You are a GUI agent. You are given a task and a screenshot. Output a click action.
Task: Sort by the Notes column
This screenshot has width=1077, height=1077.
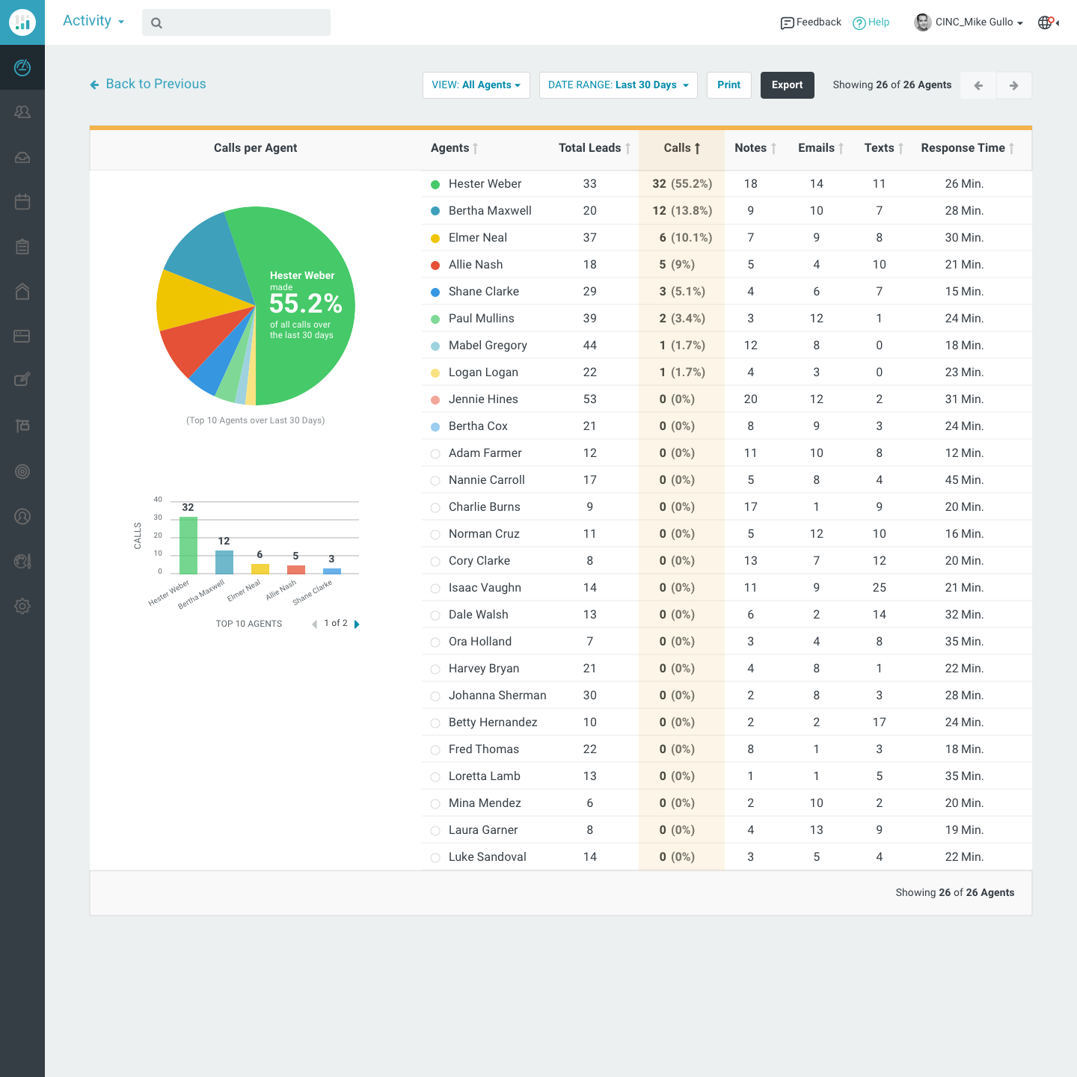755,148
